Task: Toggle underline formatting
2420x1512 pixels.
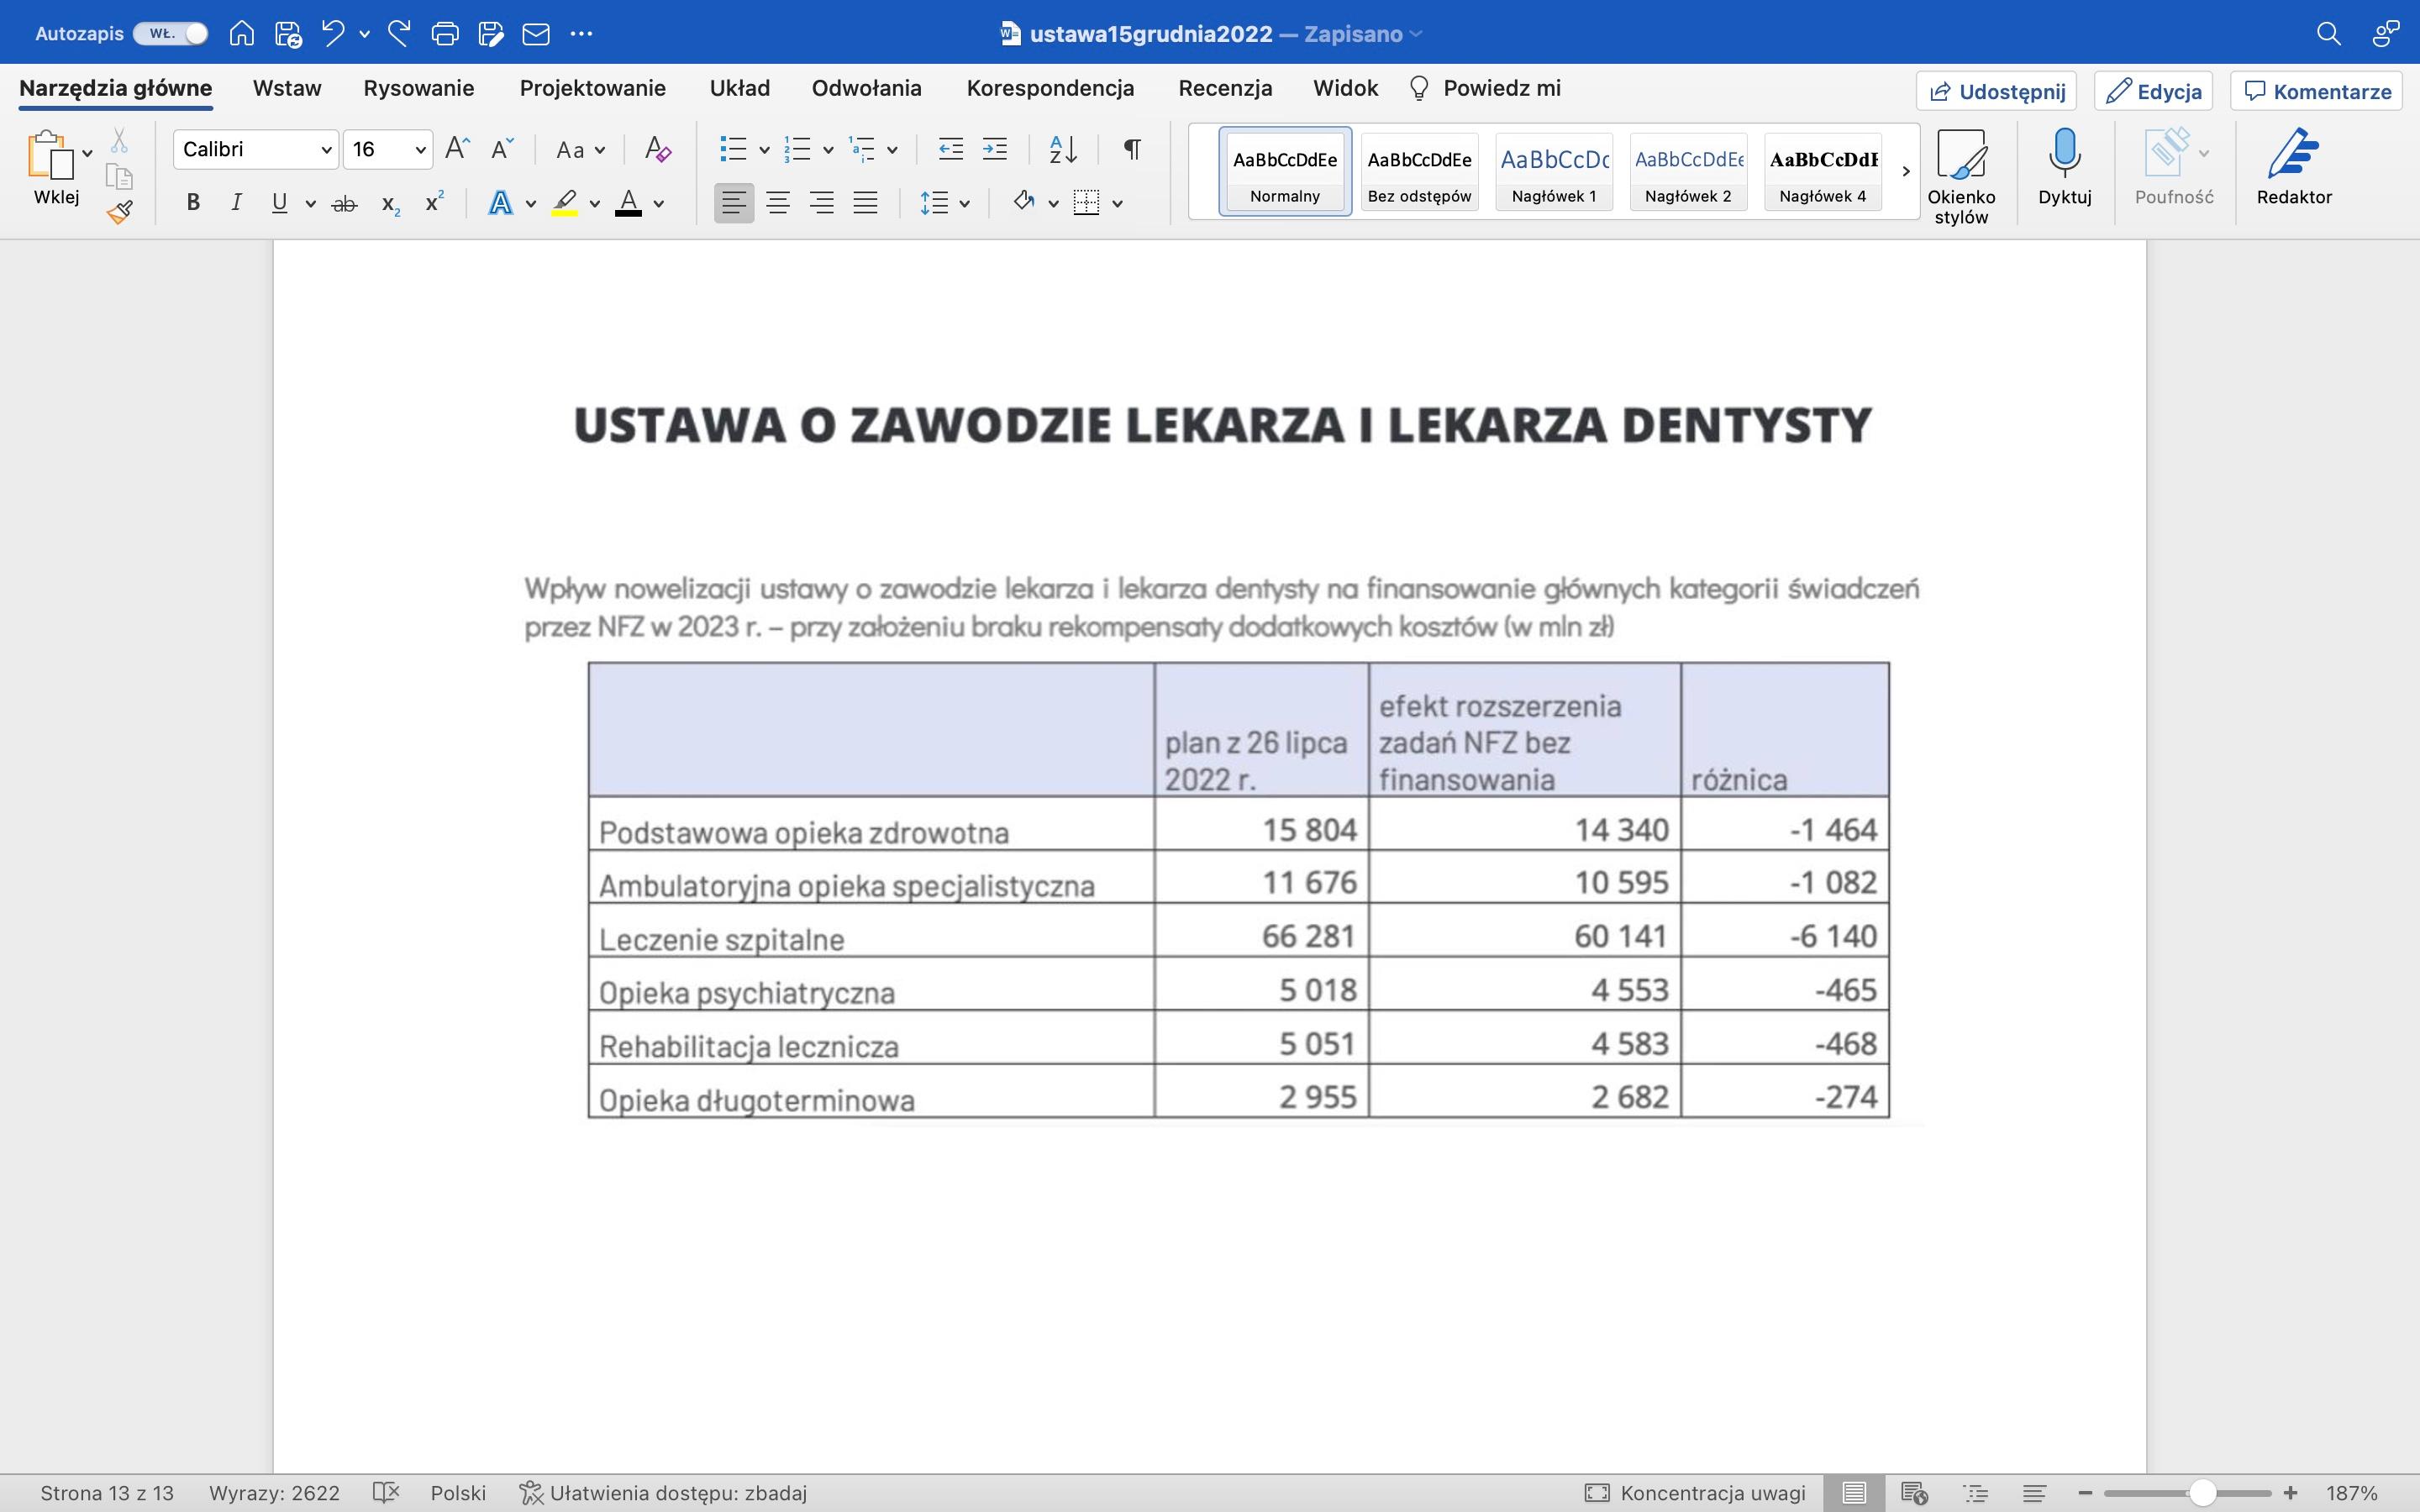Action: point(280,203)
